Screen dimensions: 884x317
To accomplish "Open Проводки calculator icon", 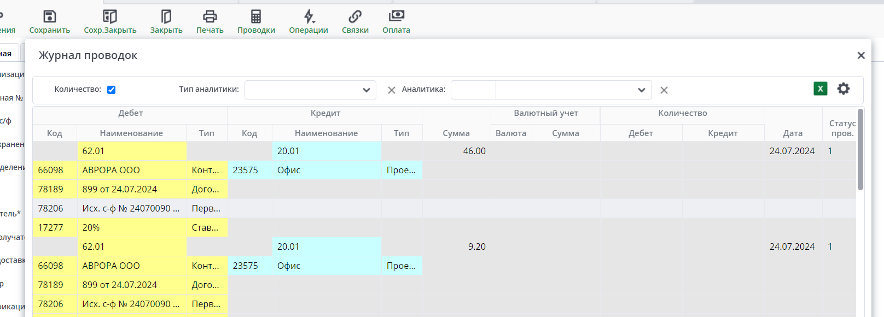I will click(x=256, y=16).
